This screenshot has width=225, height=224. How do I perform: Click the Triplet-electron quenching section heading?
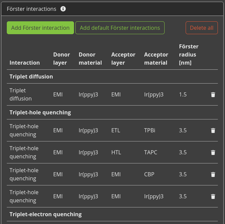[x=45, y=214]
